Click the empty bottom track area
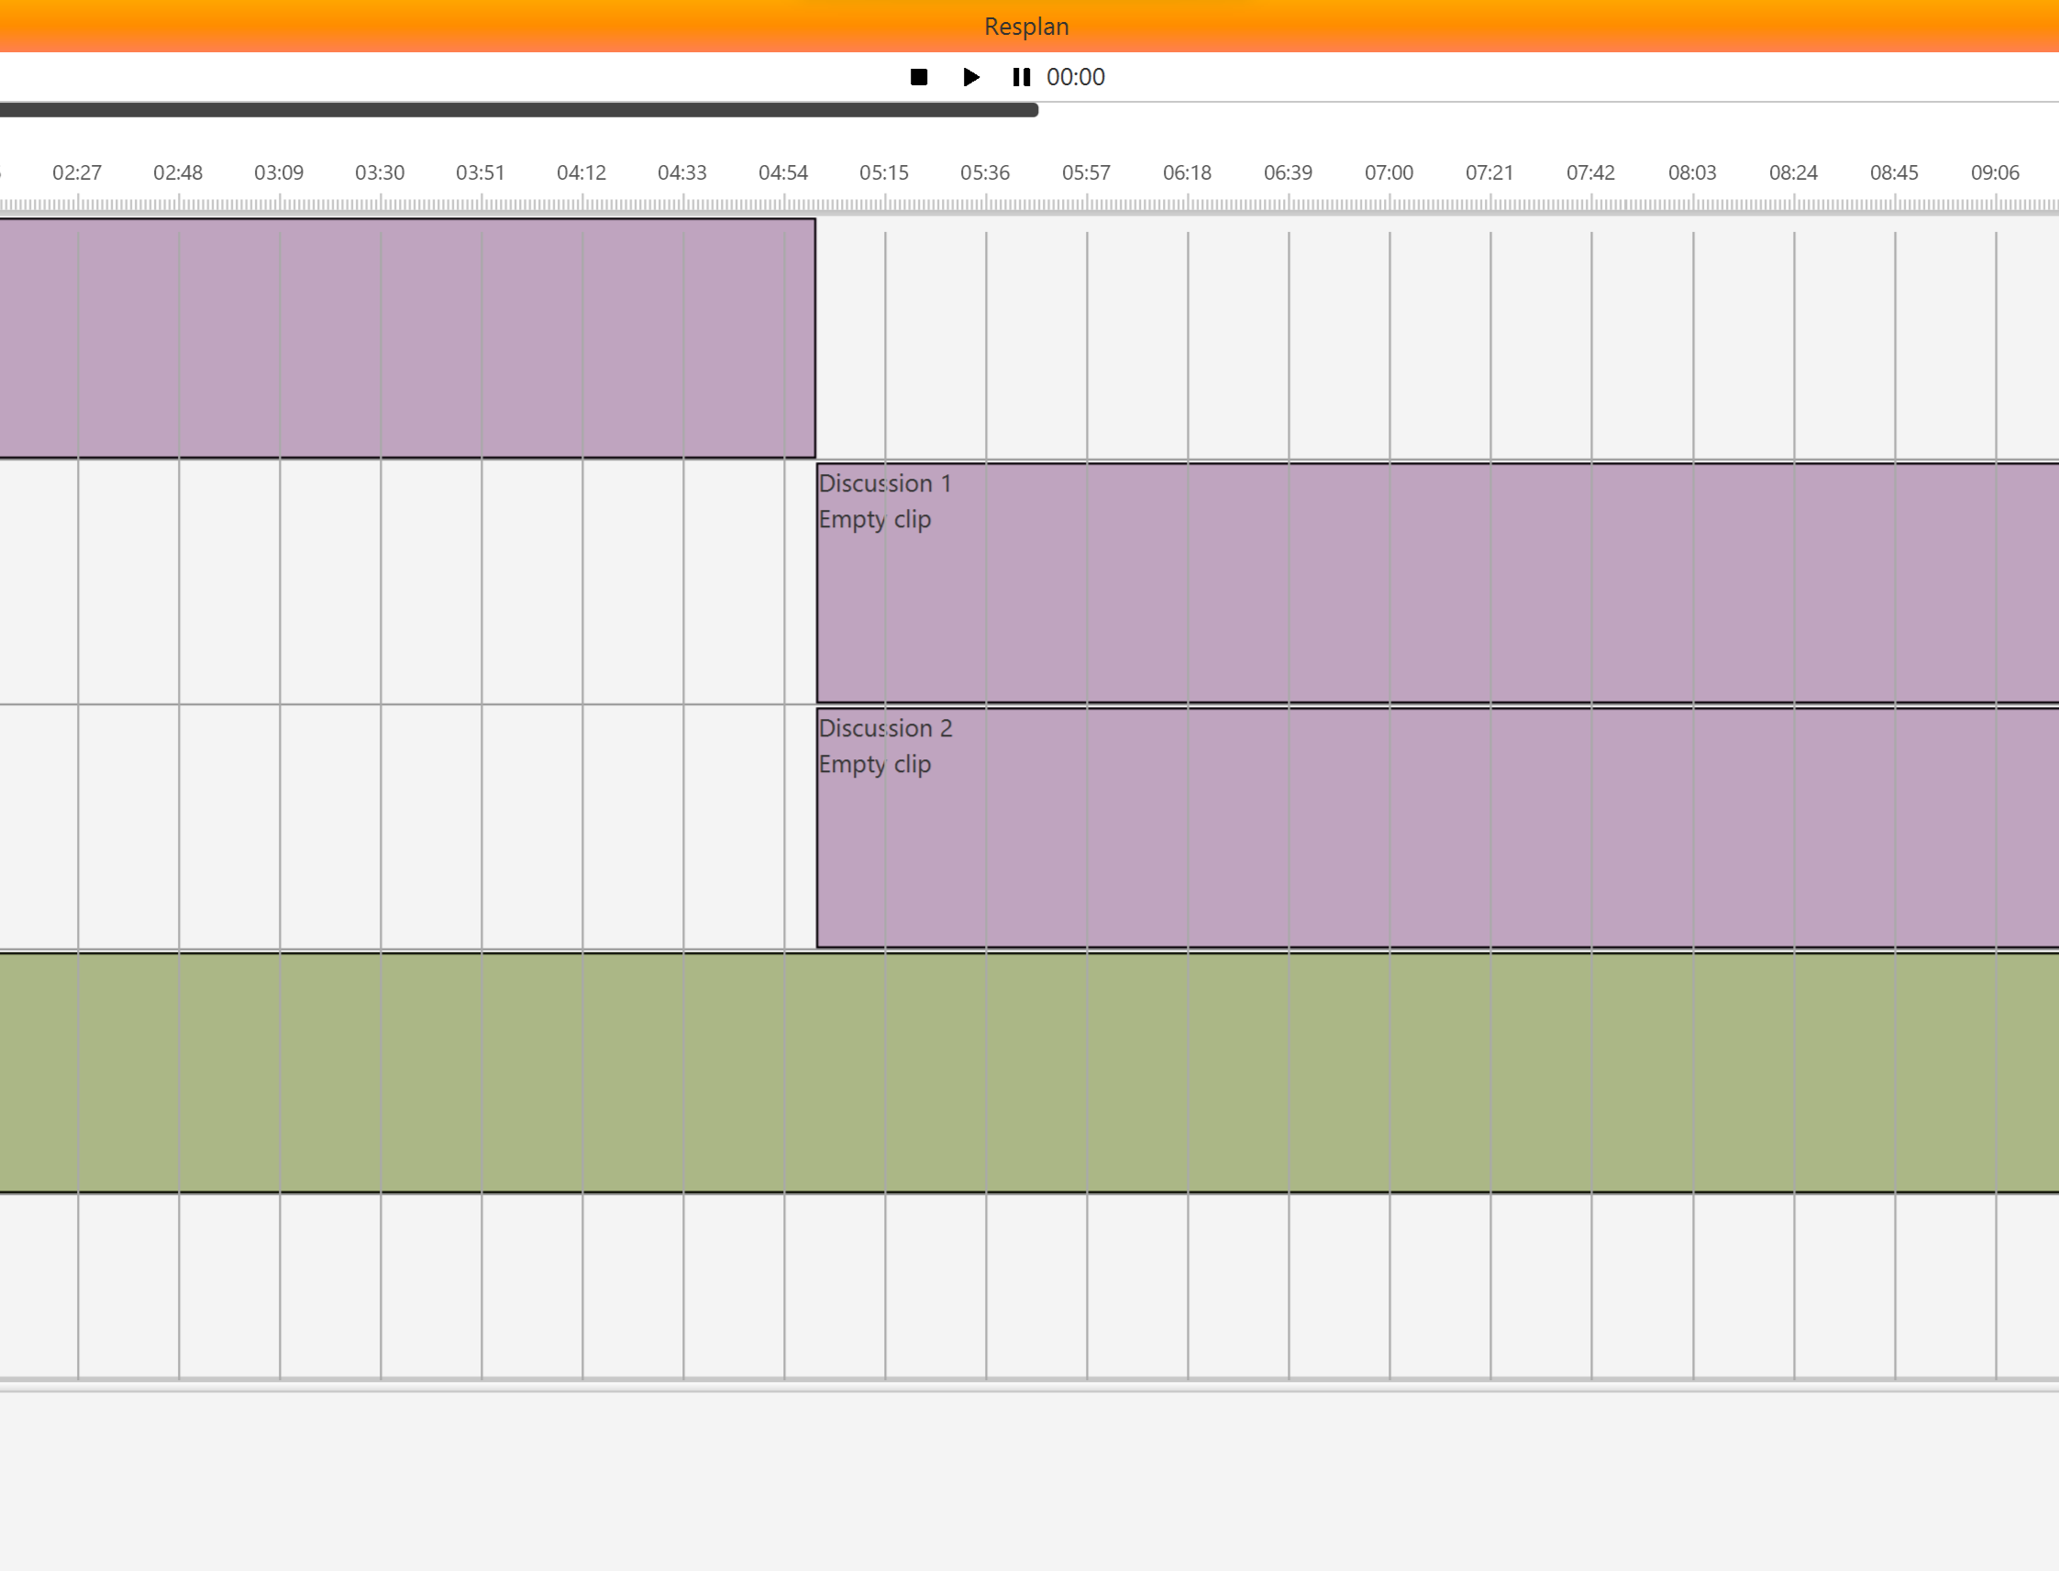The width and height of the screenshot is (2059, 1571). pyautogui.click(x=1028, y=1286)
